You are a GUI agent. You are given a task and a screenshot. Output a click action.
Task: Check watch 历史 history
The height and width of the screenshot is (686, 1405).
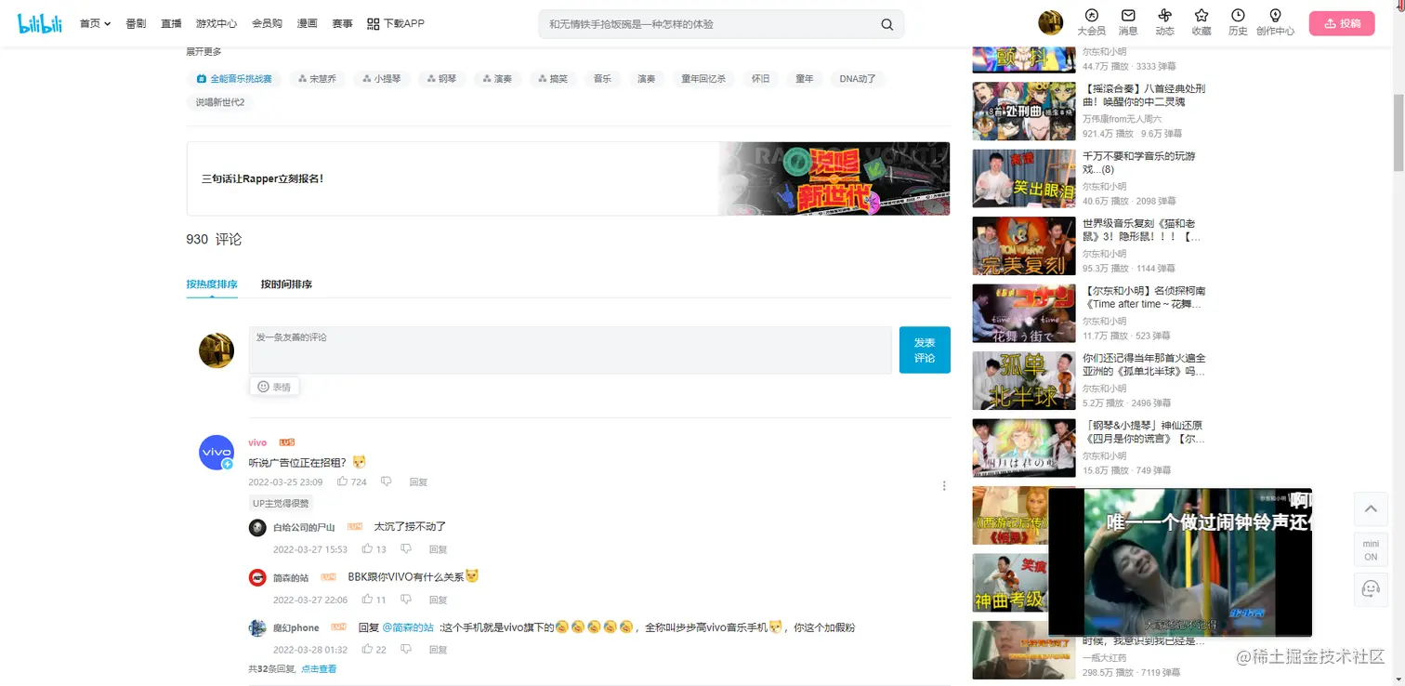[1237, 22]
